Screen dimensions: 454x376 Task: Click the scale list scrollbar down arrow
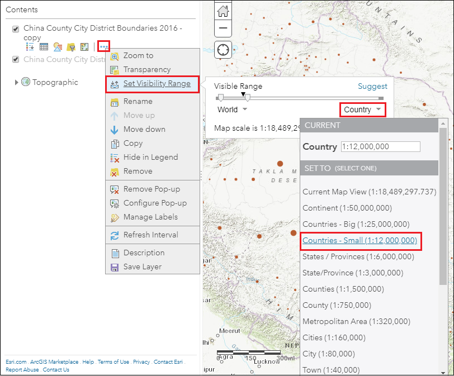443,373
